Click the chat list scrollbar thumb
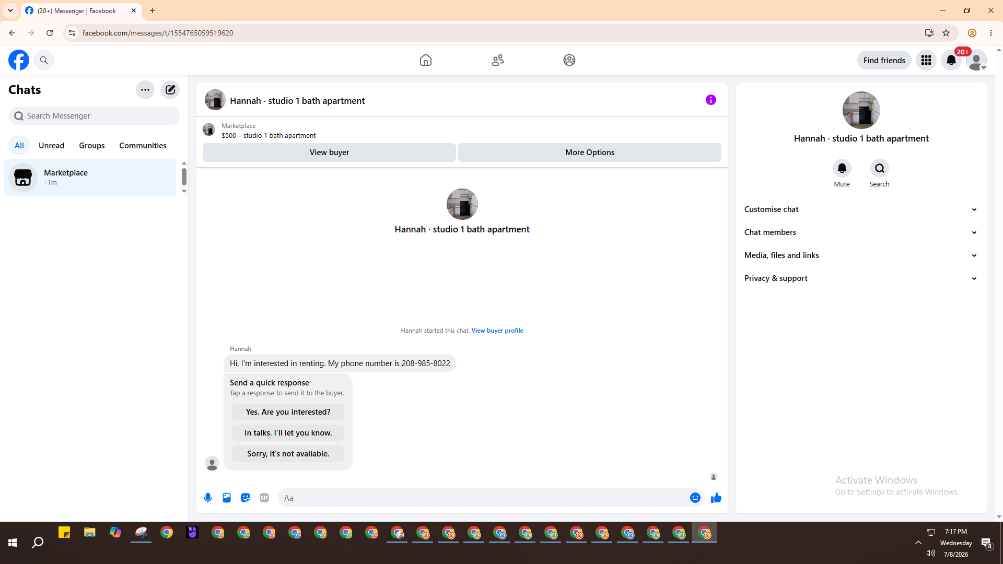Viewport: 1003px width, 564px height. point(184,177)
